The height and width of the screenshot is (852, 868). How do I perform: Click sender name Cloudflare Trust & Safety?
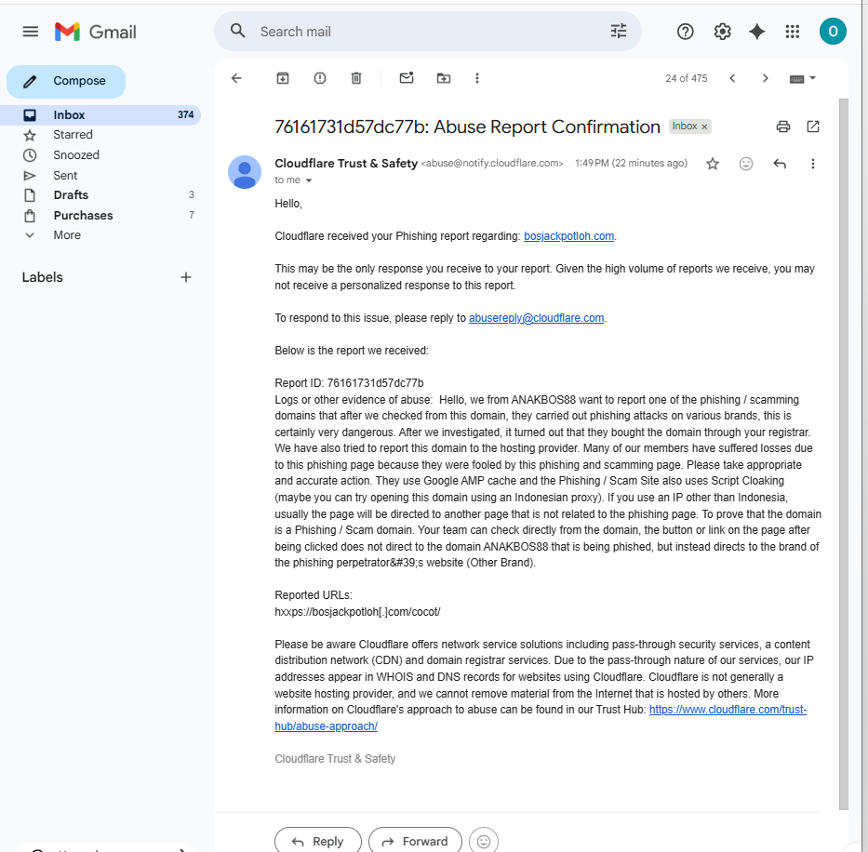click(346, 164)
